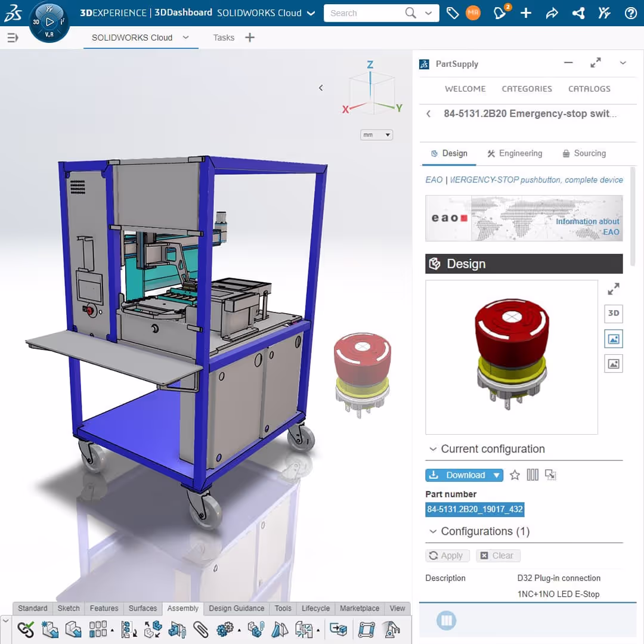Open the CATEGORIES tab
644x644 pixels.
[527, 89]
